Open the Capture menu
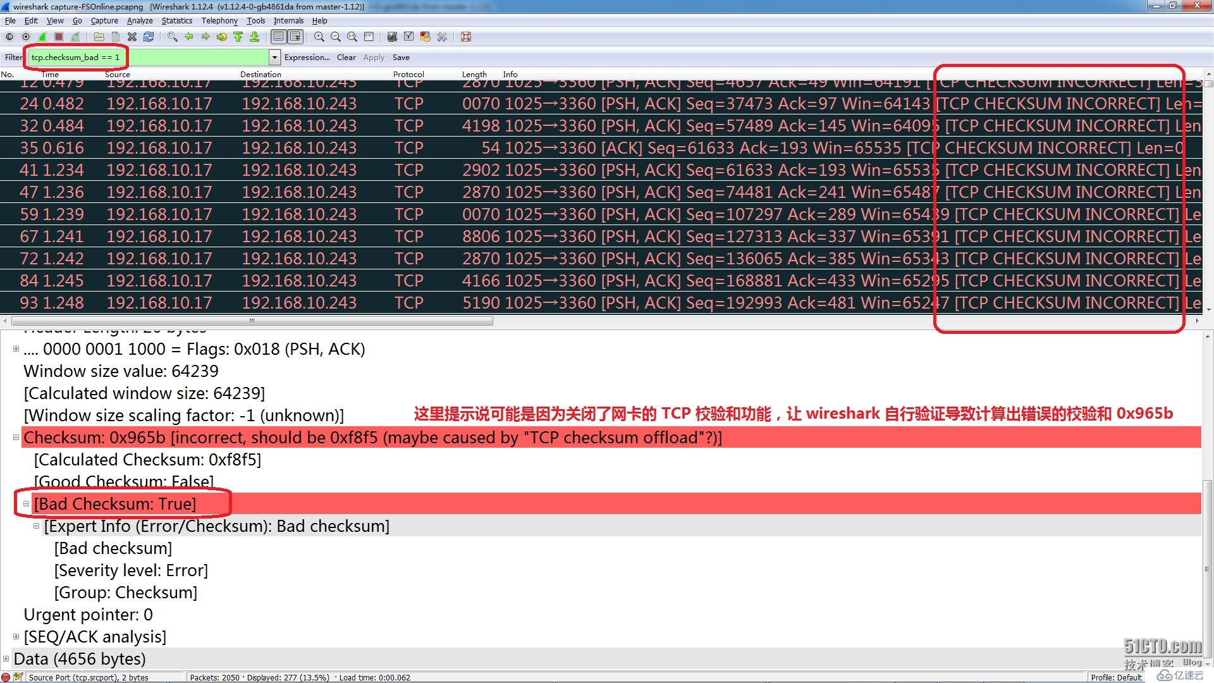Image resolution: width=1214 pixels, height=683 pixels. (x=104, y=21)
